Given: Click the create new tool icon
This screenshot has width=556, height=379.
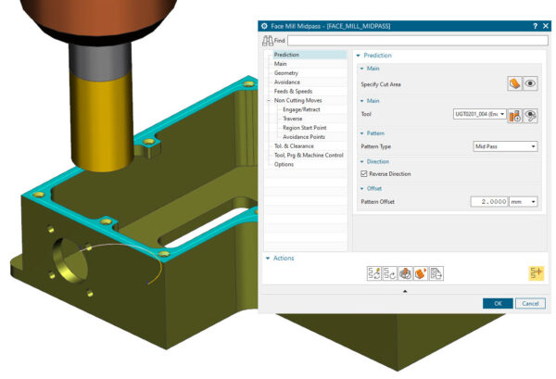Looking at the screenshot, I should 513,115.
